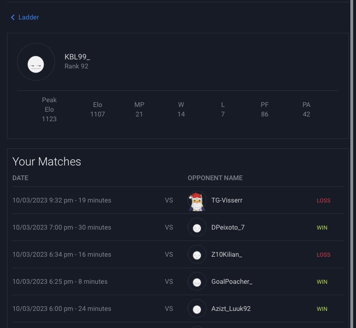Click WIN result against GoalPoacher_

click(x=322, y=281)
